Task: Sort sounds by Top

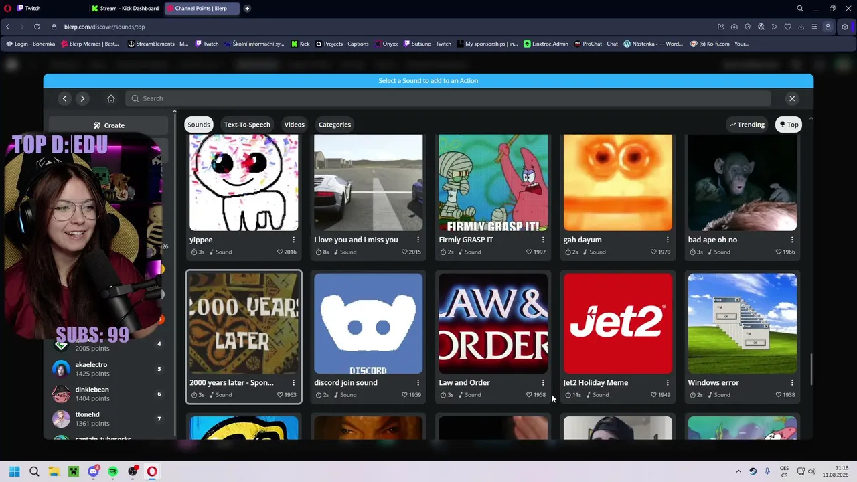Action: tap(789, 125)
